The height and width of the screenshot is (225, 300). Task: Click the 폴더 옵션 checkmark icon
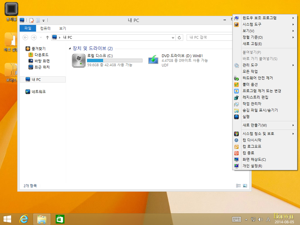236,84
